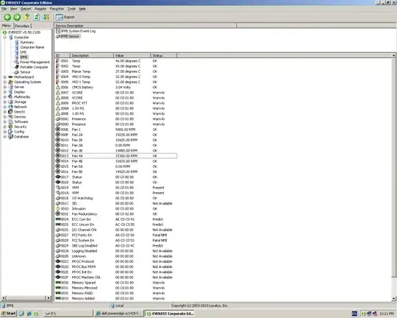Screen dimensions: 397x318
Task: Click scroll-down arrow of sensor list
Action: (x=394, y=298)
